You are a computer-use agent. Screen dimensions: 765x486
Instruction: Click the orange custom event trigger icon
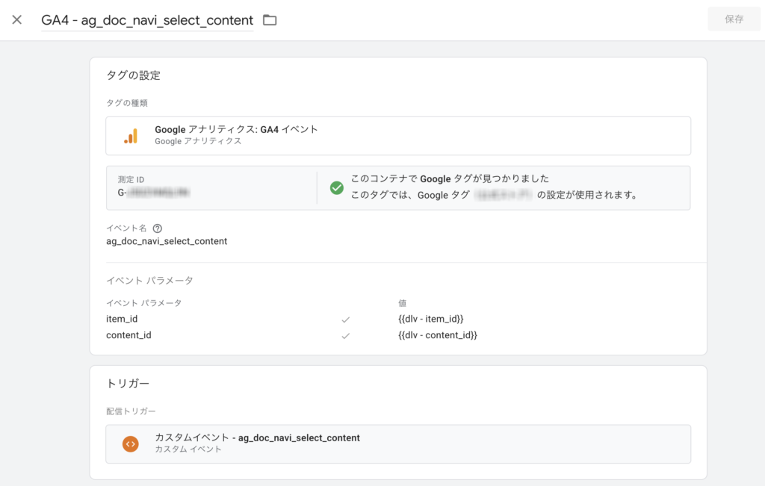pyautogui.click(x=131, y=443)
